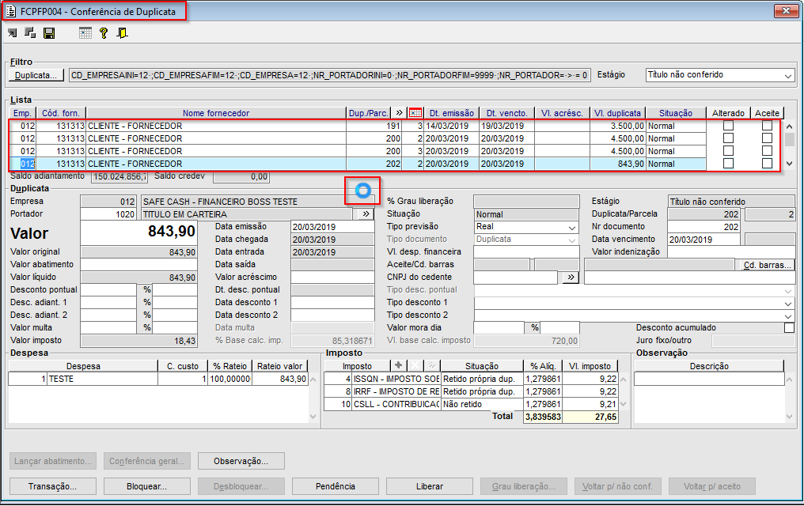Enable the Desconto acumulado checkbox
The width and height of the screenshot is (804, 506).
click(789, 328)
